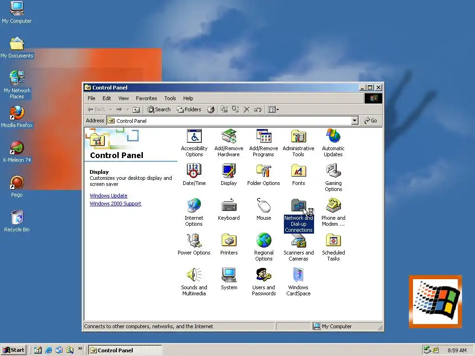Open Accessibility Options in Control Panel
This screenshot has width=475, height=356.
tap(194, 143)
